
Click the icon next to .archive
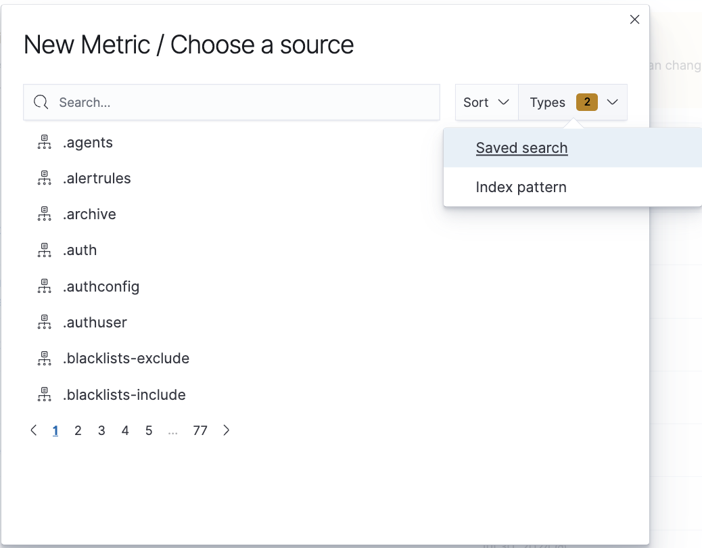point(44,214)
